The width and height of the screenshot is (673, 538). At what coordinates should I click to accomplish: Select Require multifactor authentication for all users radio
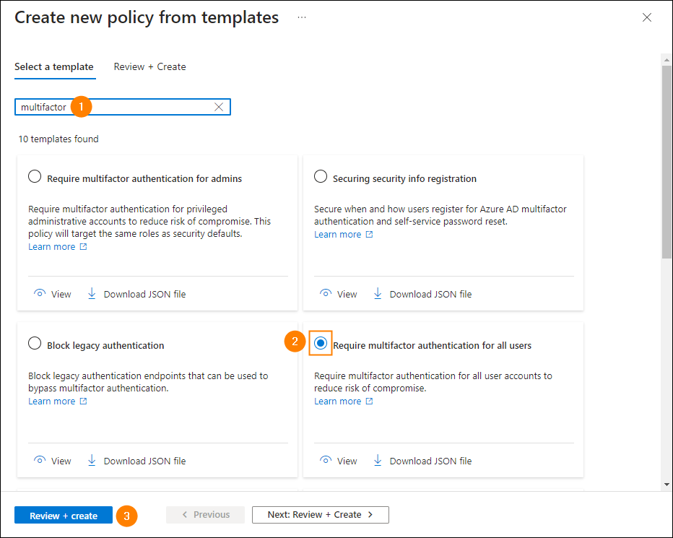321,343
